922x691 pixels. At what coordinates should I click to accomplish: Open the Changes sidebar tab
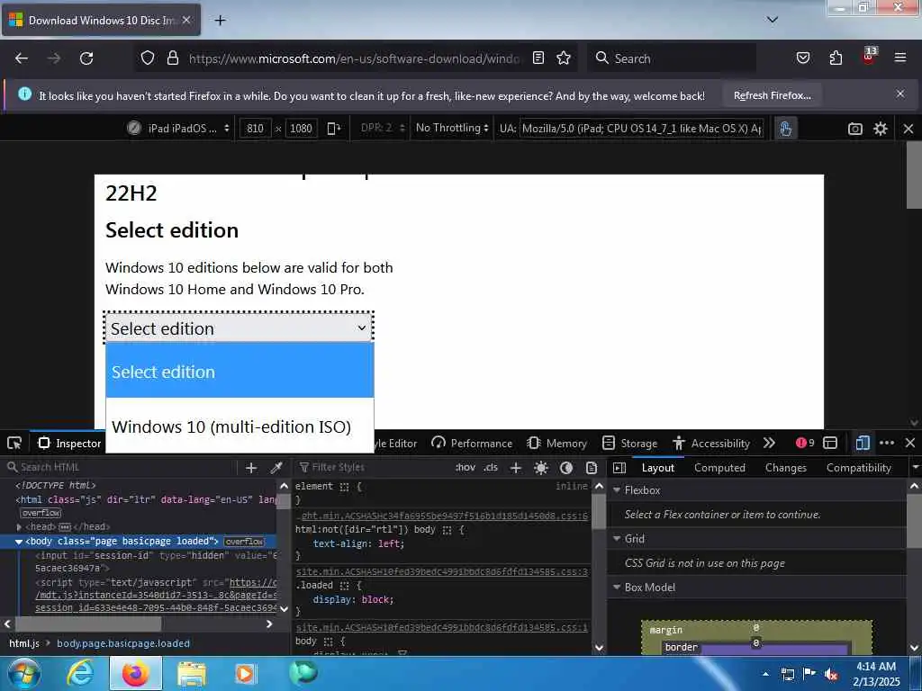(785, 468)
